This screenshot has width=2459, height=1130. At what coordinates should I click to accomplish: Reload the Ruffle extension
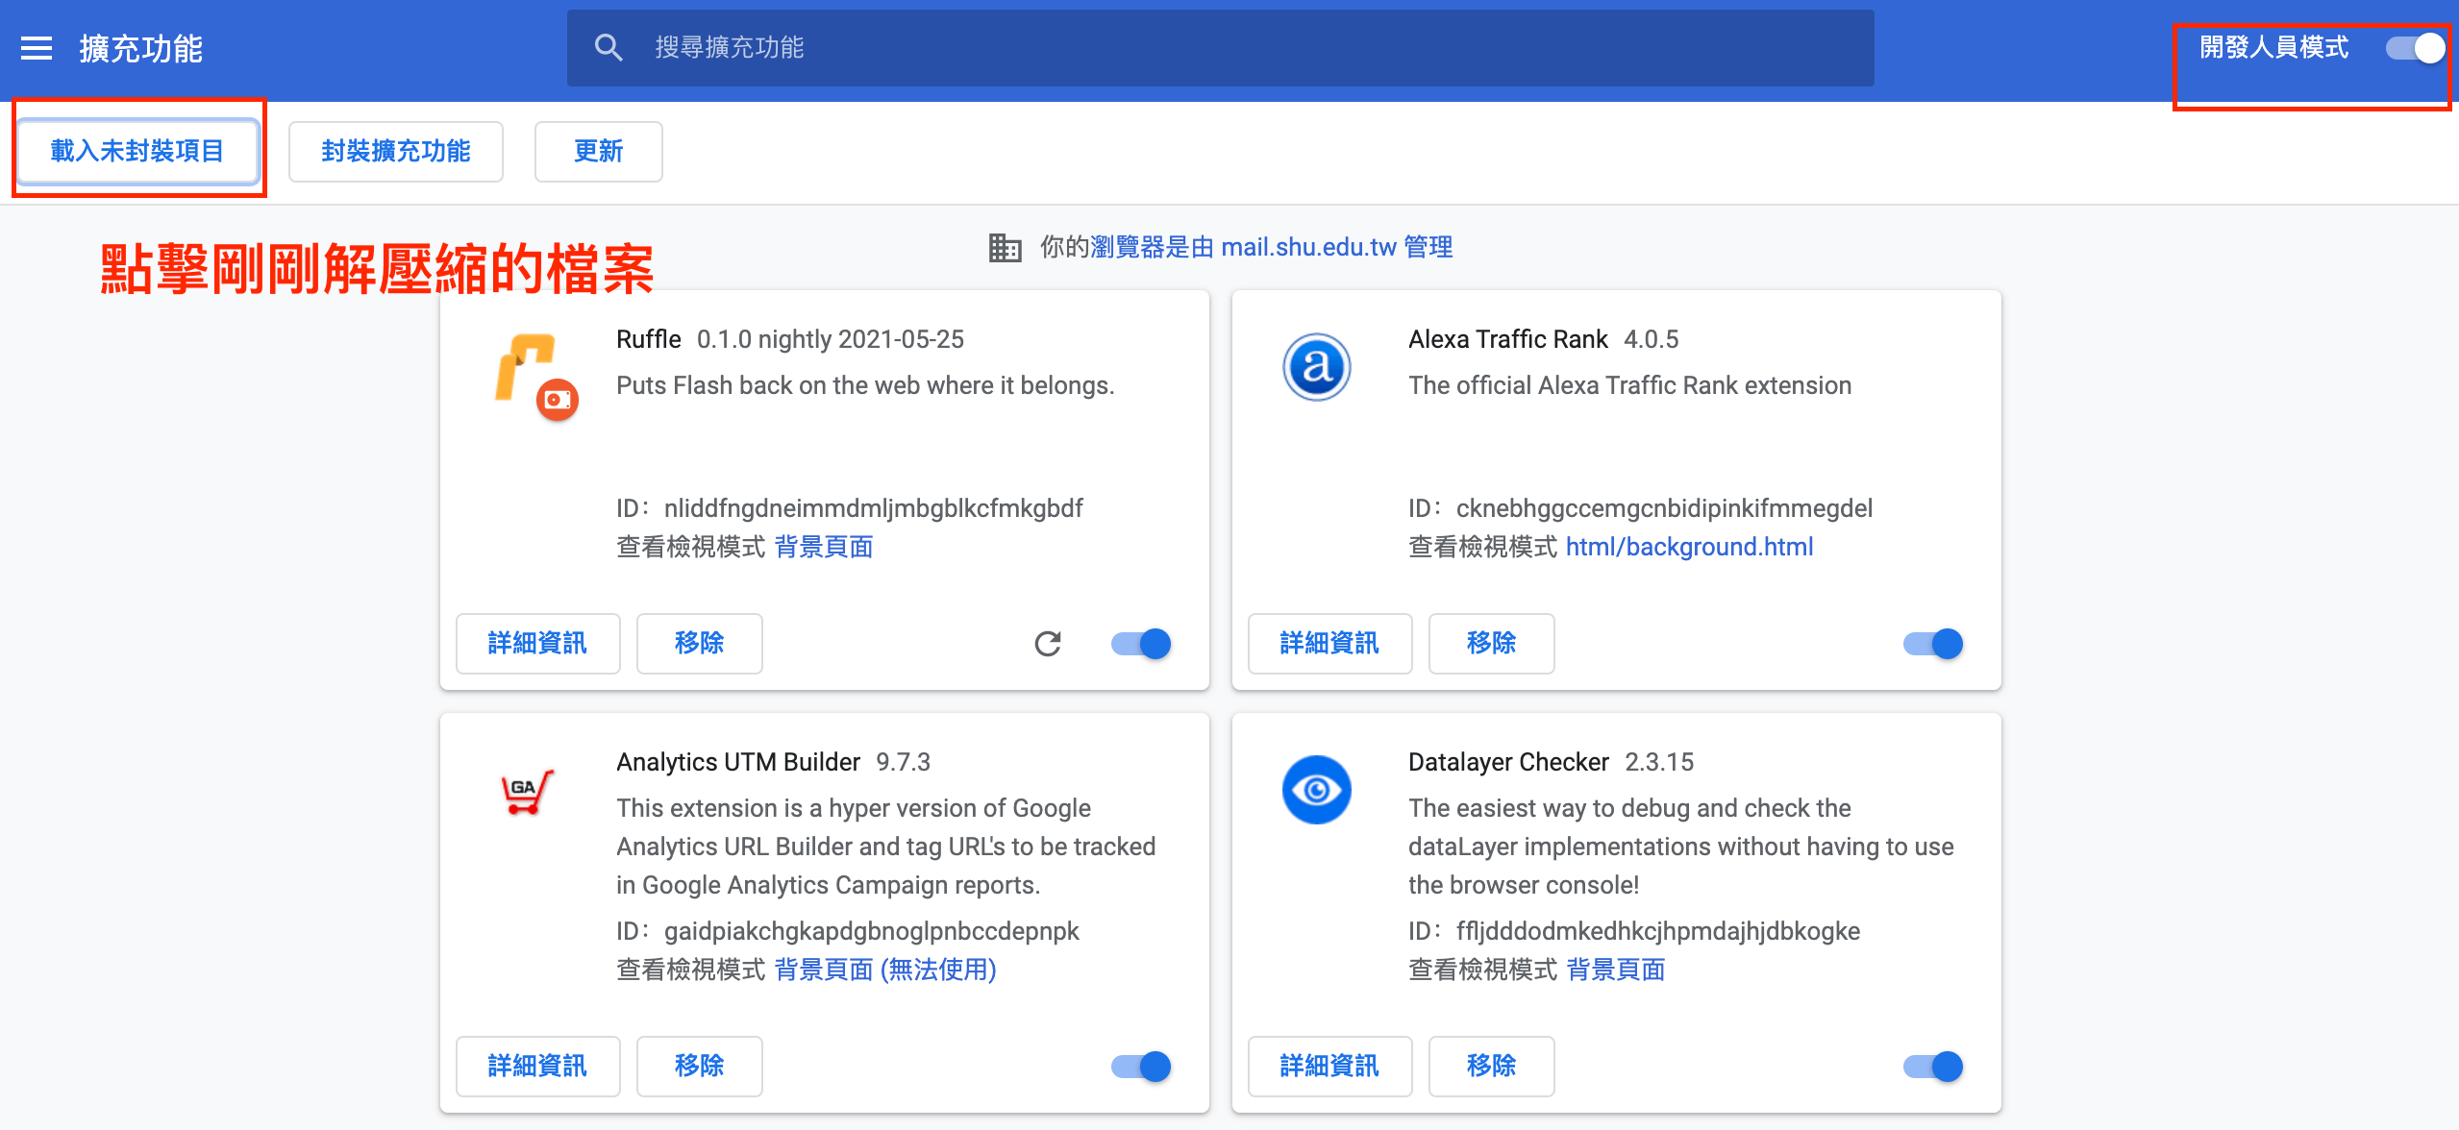point(1050,644)
